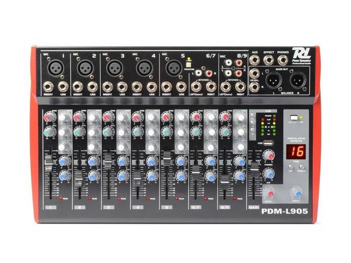Click the channel 3 MIC XLR connector

pyautogui.click(x=115, y=68)
